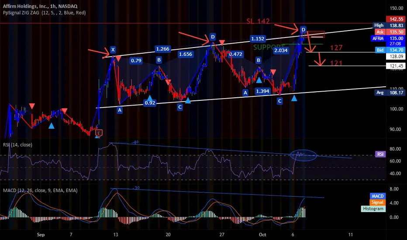Select the 'Affirm Holdings, Inc., 1h, NASDAQ' title
Image resolution: width=407 pixels, height=240 pixels.
40,6
